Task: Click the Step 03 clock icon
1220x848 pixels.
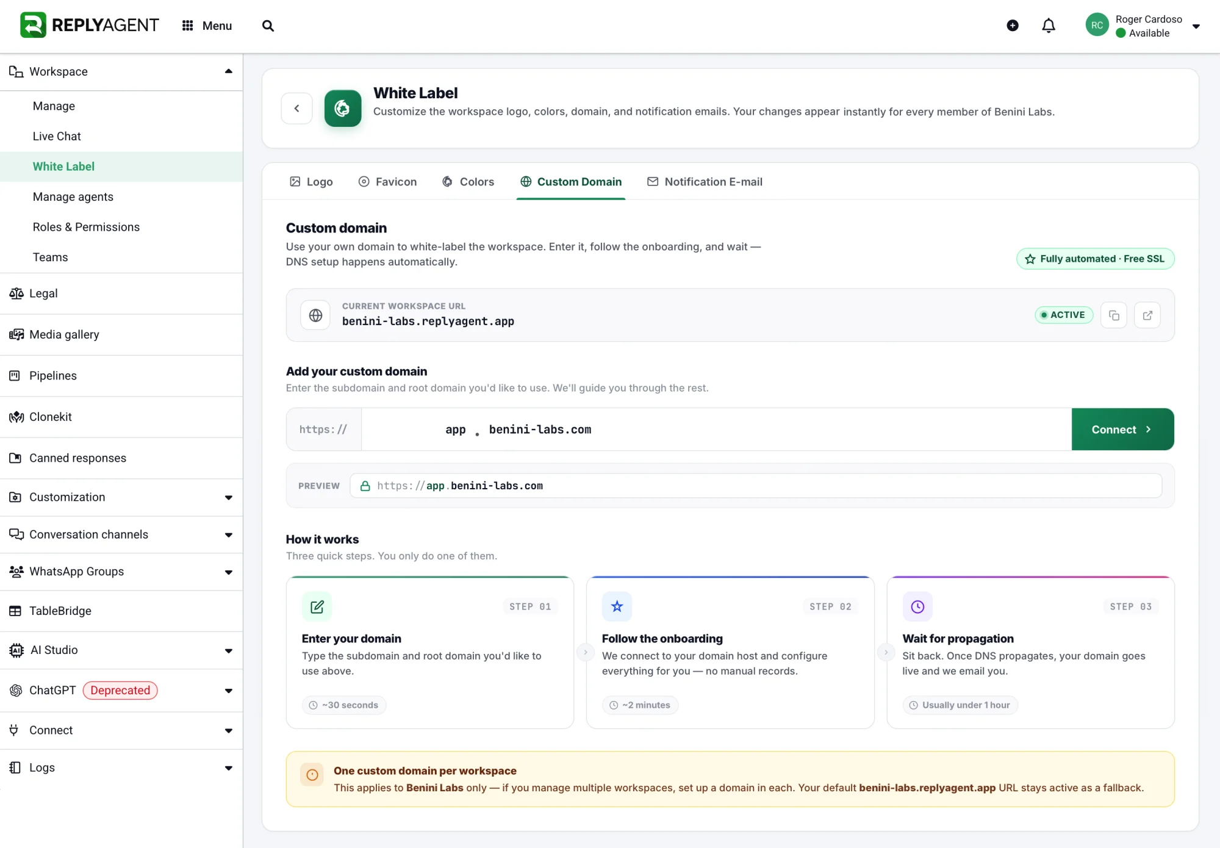Action: click(917, 606)
